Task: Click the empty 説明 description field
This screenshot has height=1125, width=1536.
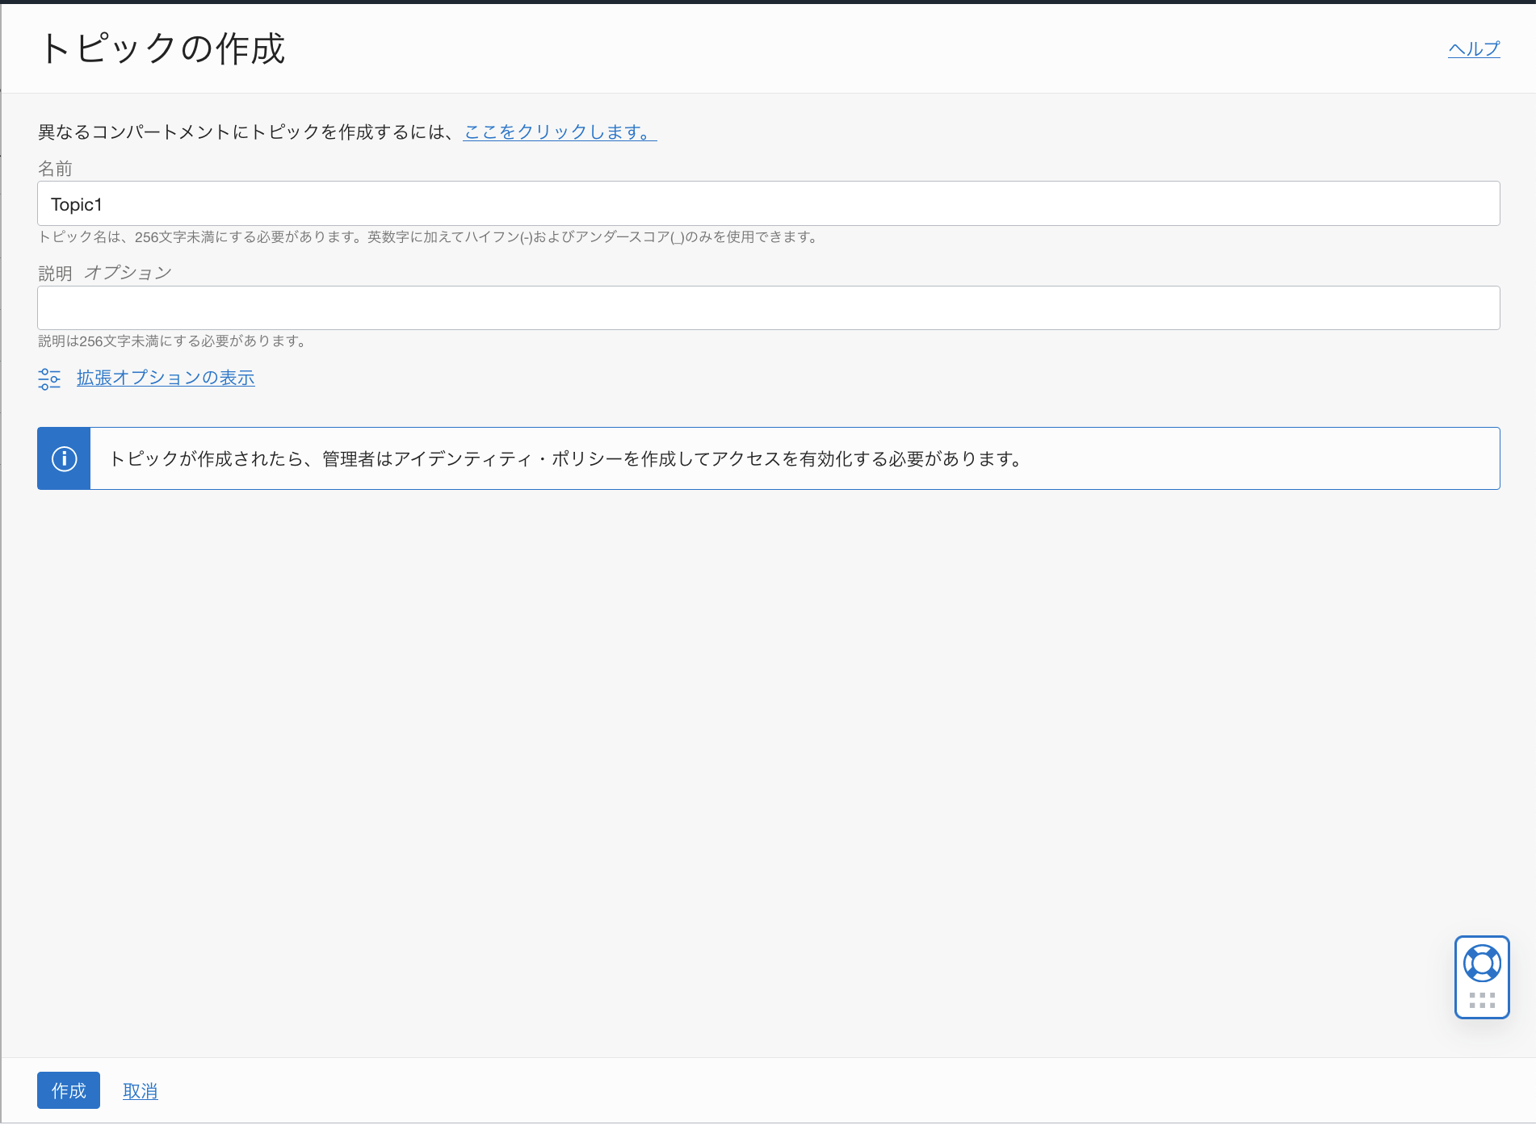Action: coord(767,307)
